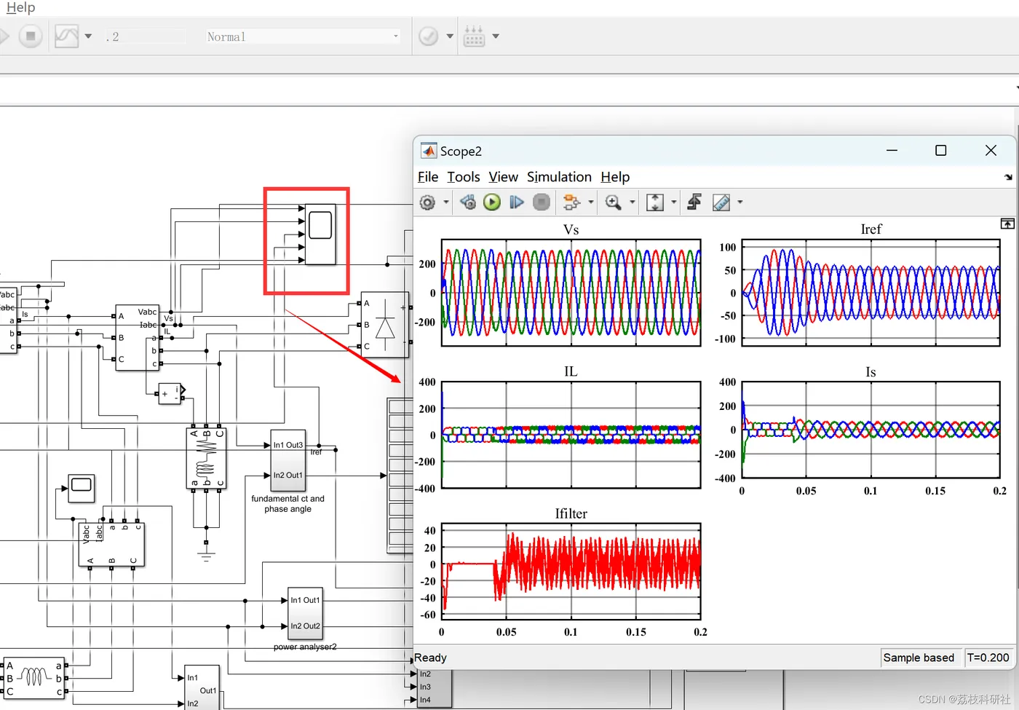Click the simulation stop time input field

click(x=146, y=36)
